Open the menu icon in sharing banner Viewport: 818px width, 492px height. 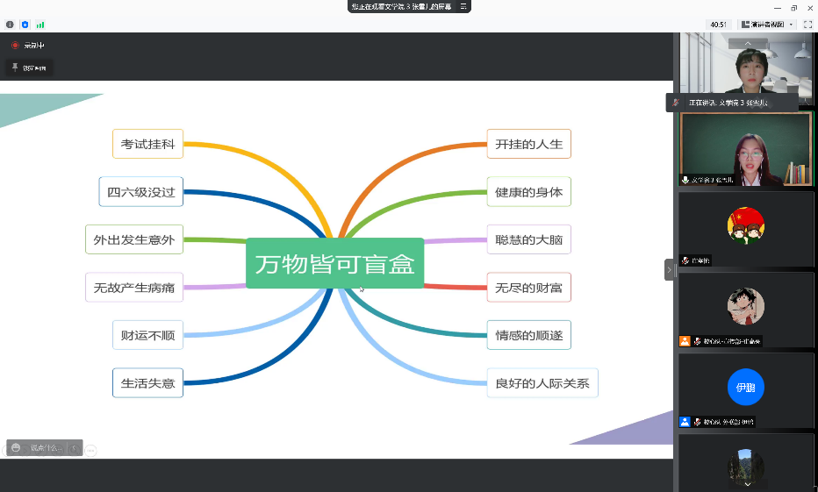(463, 6)
